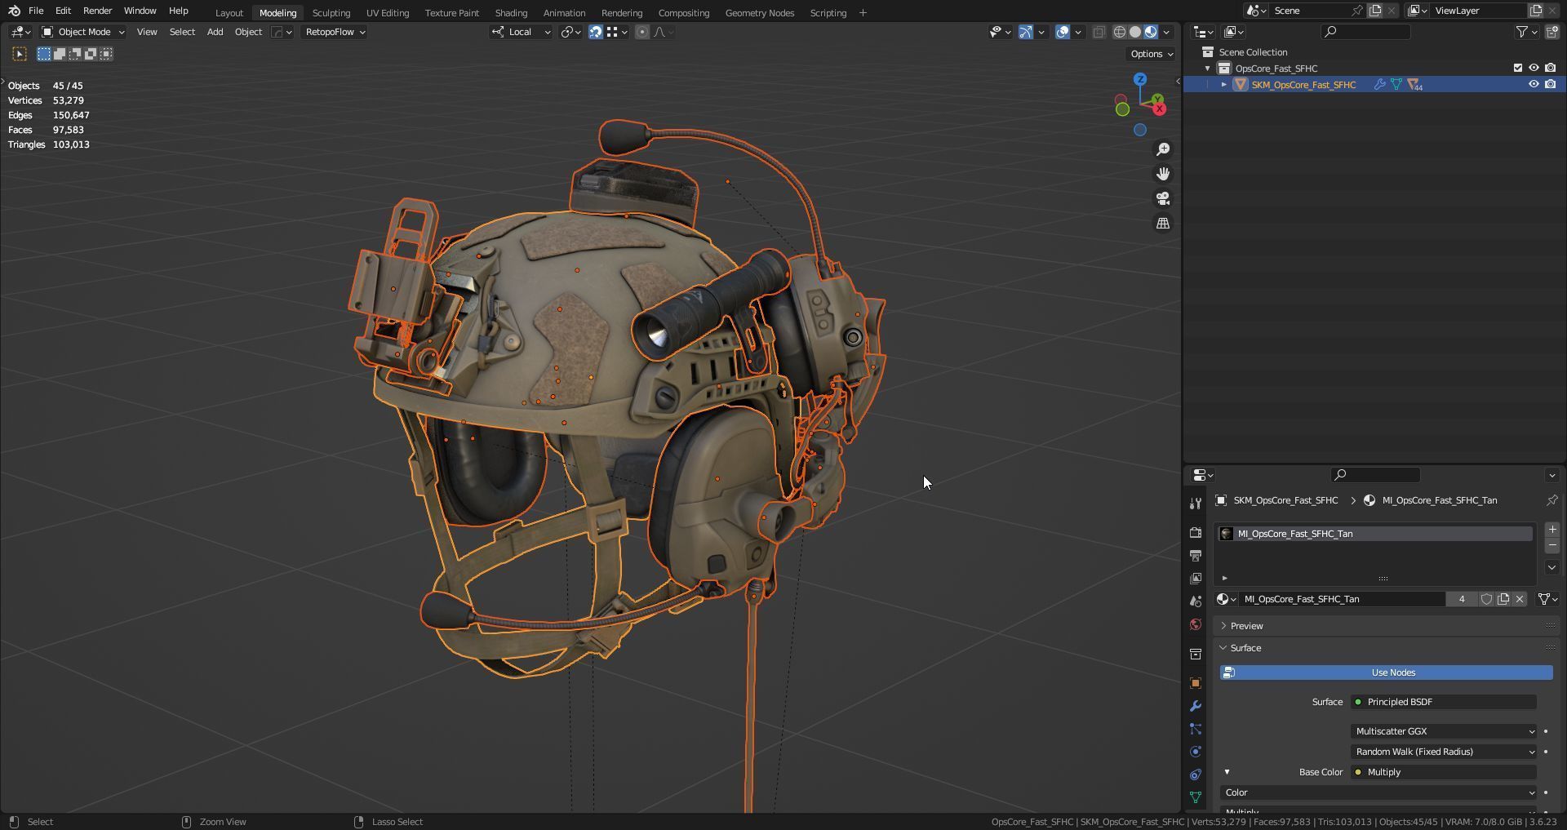Switch to the Geometry Nodes workspace tab

click(x=759, y=13)
